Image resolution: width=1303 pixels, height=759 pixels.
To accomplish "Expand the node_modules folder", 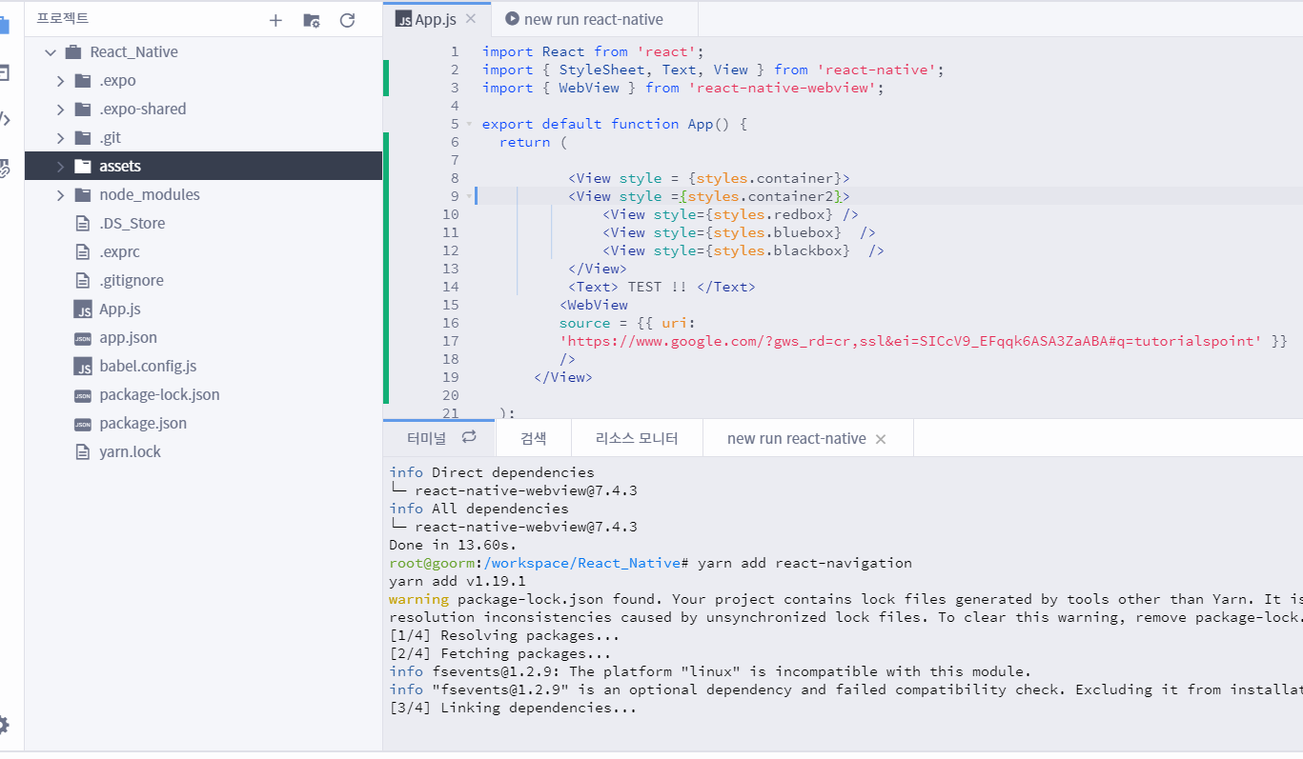I will point(59,194).
